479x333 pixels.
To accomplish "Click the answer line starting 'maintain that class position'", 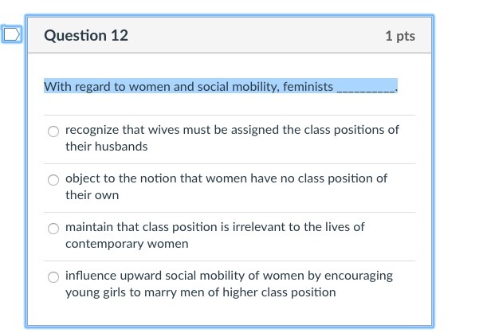I will point(214,226).
